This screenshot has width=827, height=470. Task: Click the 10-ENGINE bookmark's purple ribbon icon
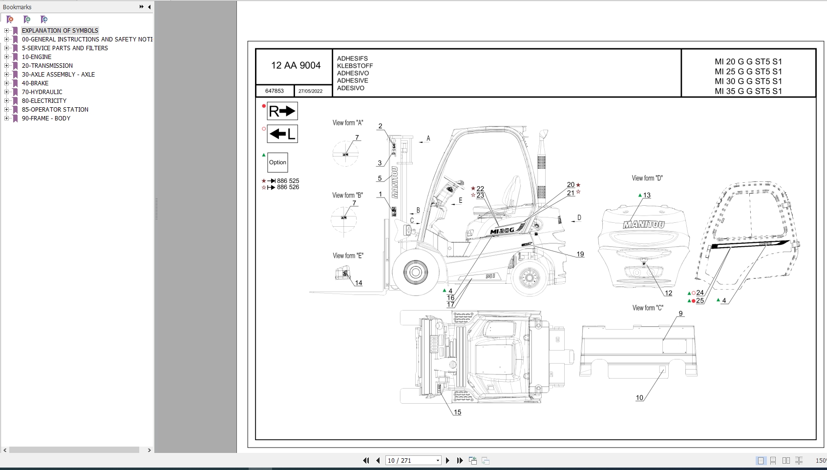pos(15,57)
